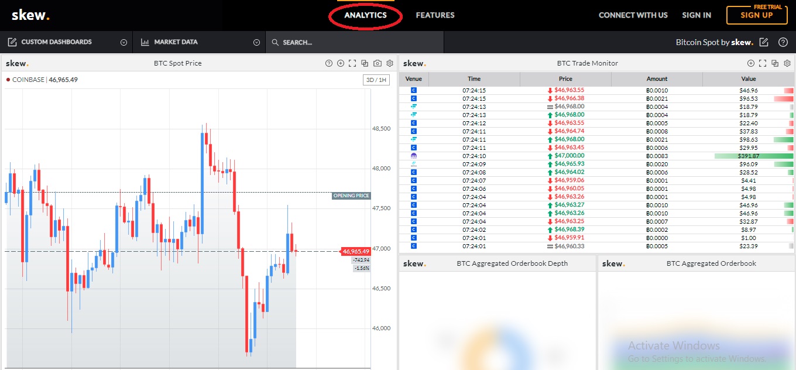796x370 pixels.
Task: Click the Connect With Us link
Action: (x=633, y=15)
